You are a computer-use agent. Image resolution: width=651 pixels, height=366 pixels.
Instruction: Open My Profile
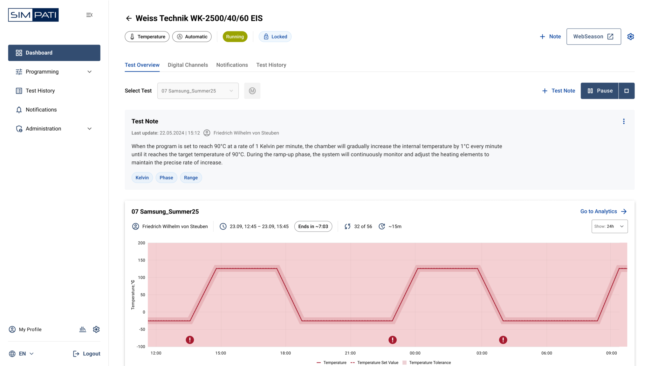25,329
